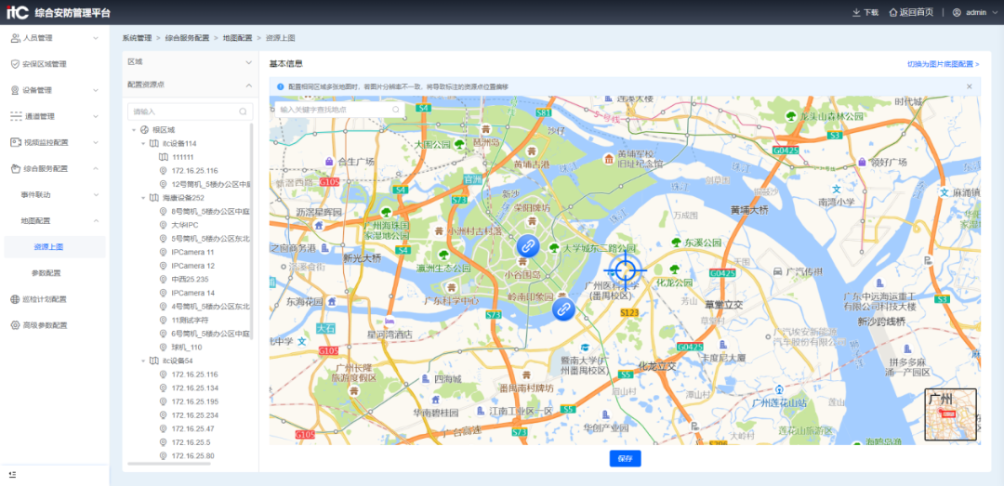
Task: Click the 切换为图片底图配置 link
Action: click(x=943, y=64)
